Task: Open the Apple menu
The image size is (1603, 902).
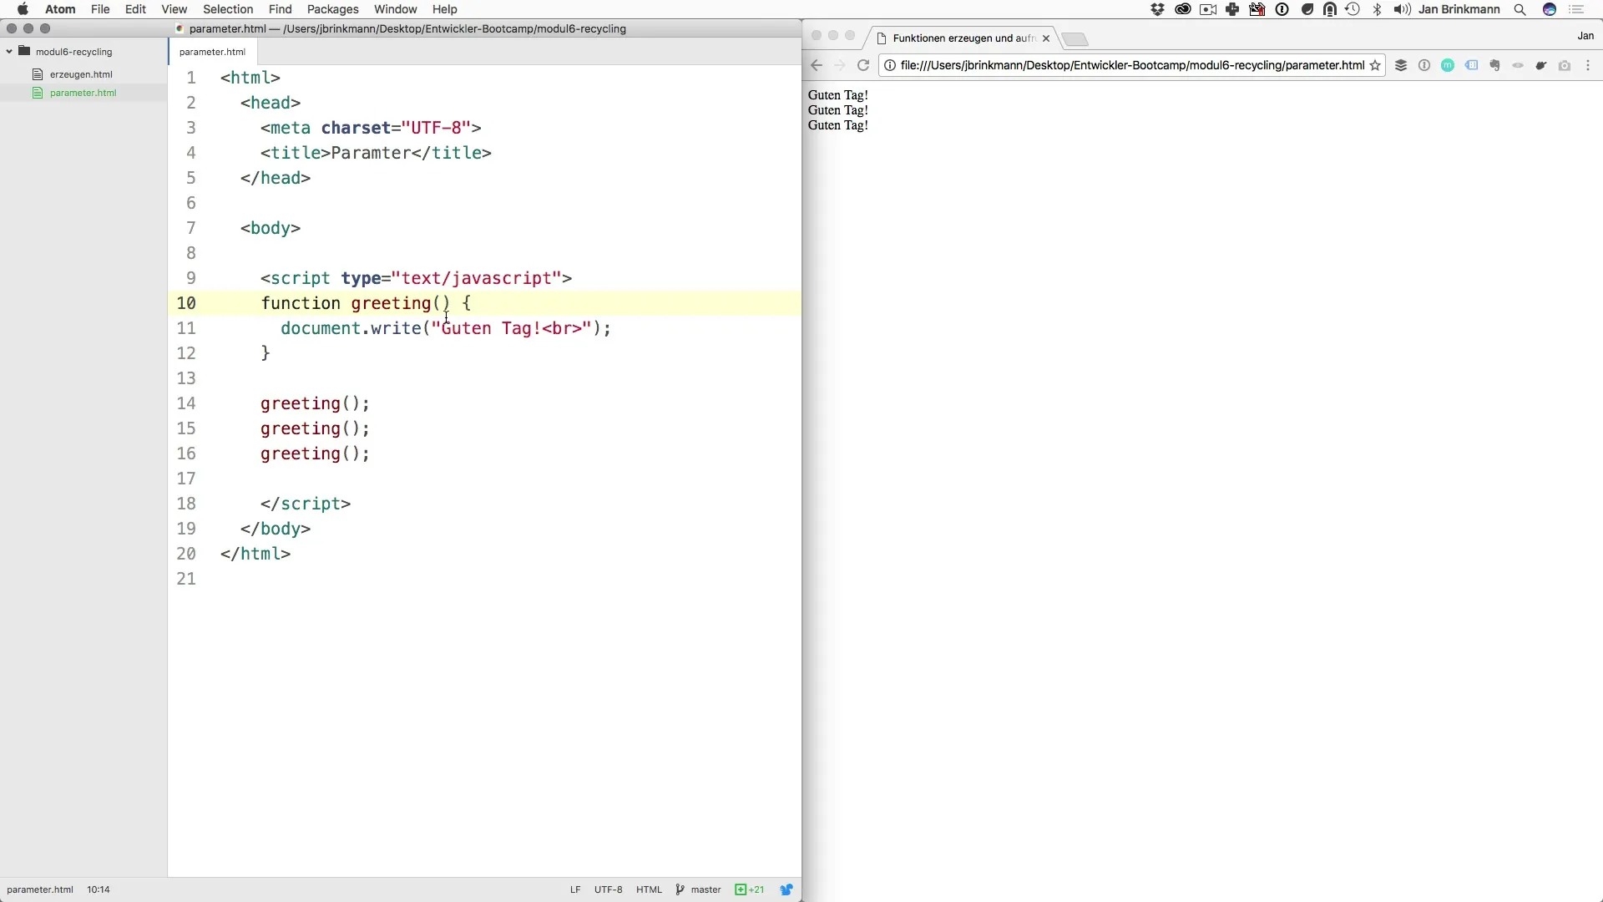Action: 23,9
